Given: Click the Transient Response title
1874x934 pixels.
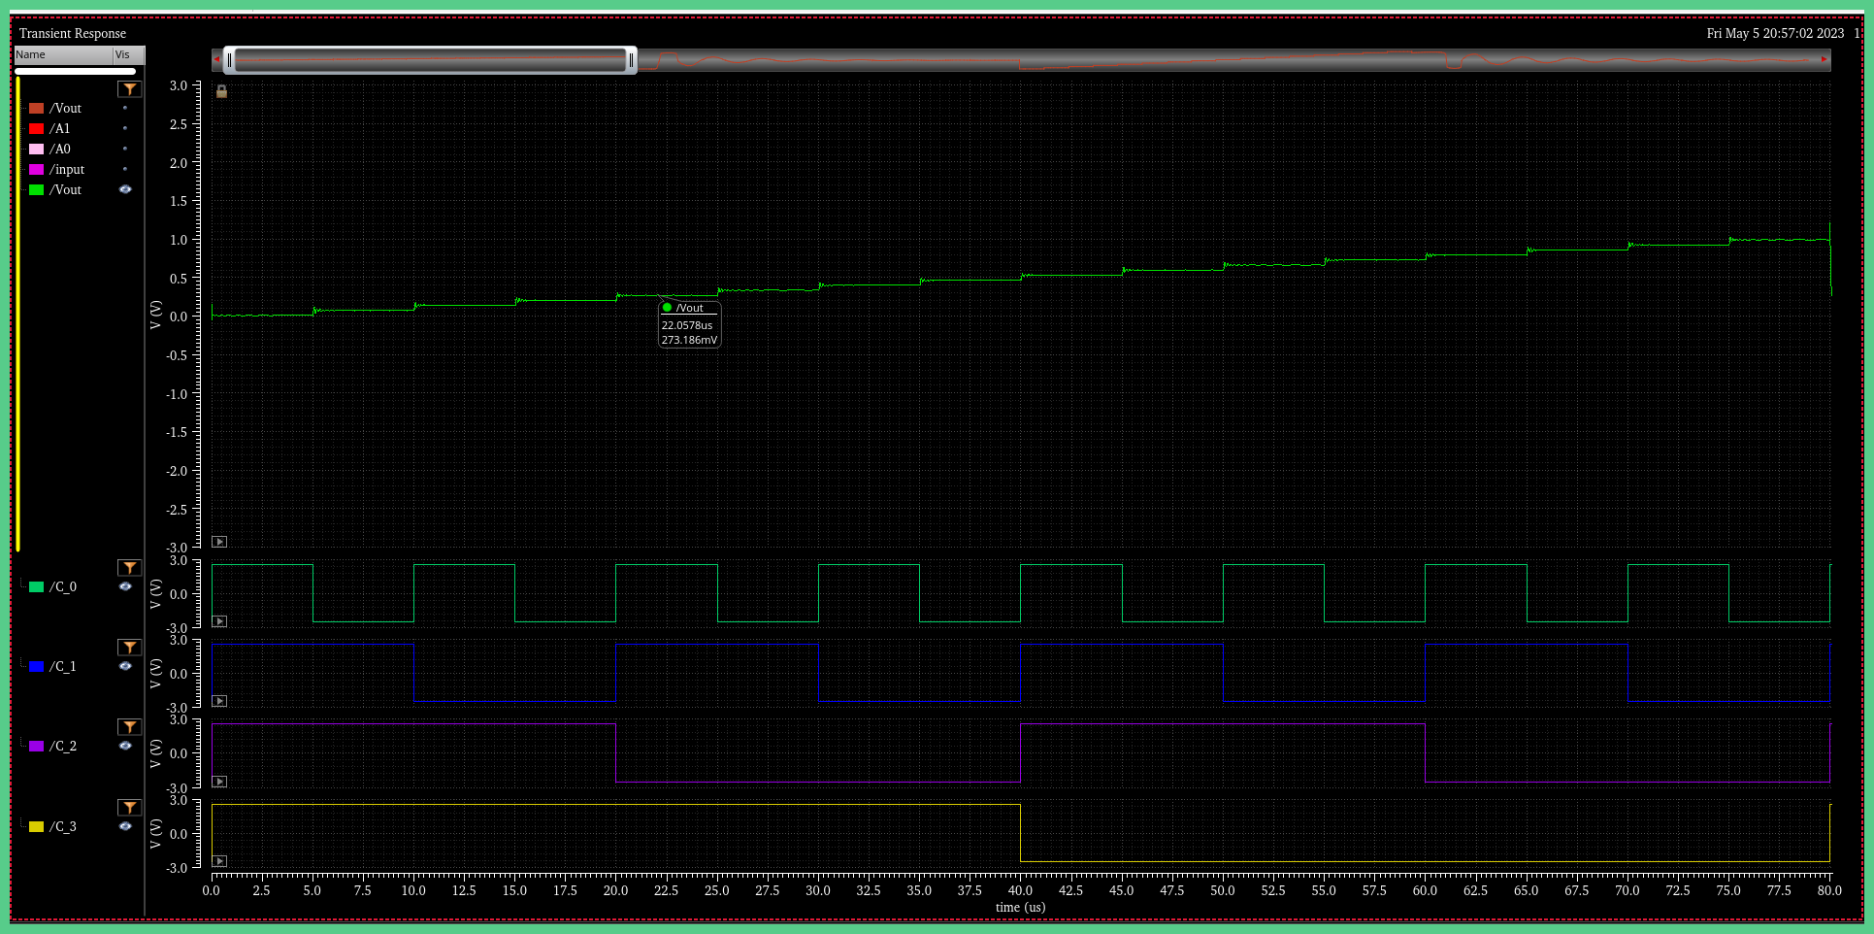Looking at the screenshot, I should [x=73, y=33].
